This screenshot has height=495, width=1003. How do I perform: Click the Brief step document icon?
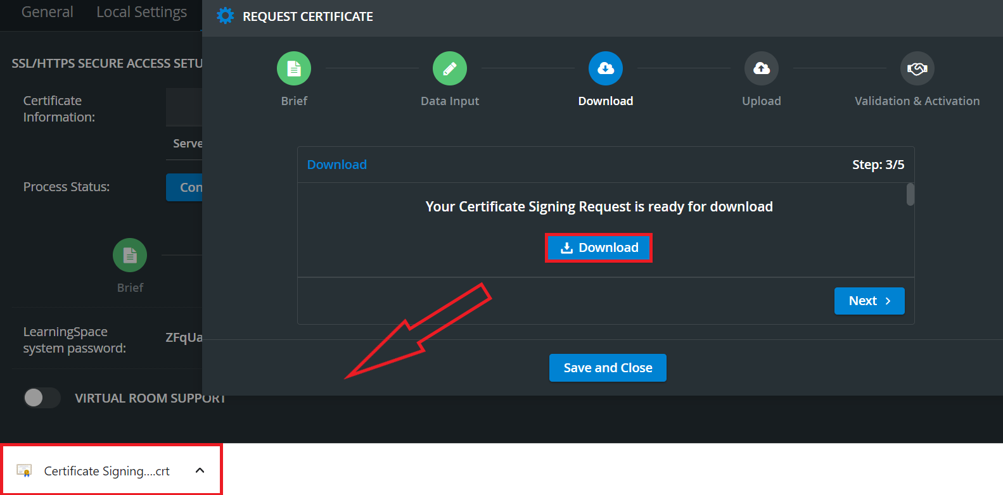(x=294, y=68)
